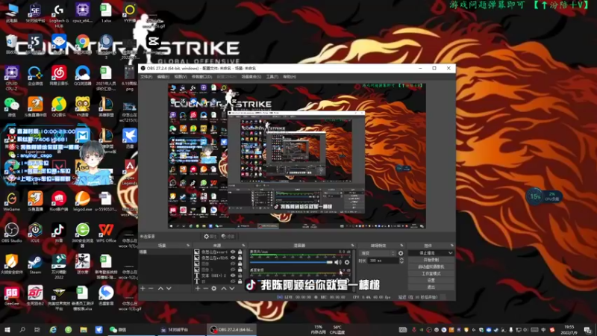Toggle visibility of the 文本 (GDI+) 2 source

(x=233, y=276)
